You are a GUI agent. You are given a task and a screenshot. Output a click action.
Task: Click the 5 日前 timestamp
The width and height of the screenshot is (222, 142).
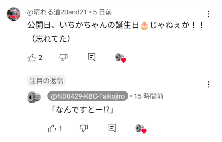[102, 12]
